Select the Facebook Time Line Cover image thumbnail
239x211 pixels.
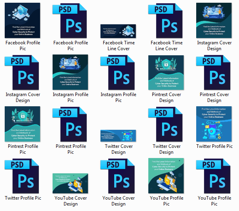(118, 31)
